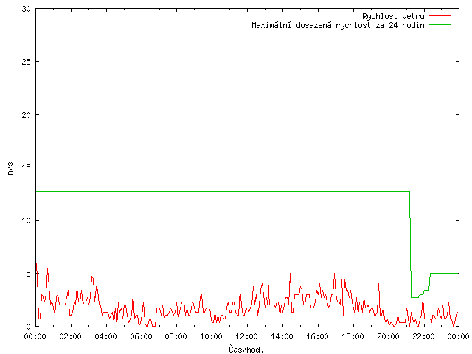The image size is (472, 354).
Task: Click the y-axis value 30
Action: coord(27,9)
